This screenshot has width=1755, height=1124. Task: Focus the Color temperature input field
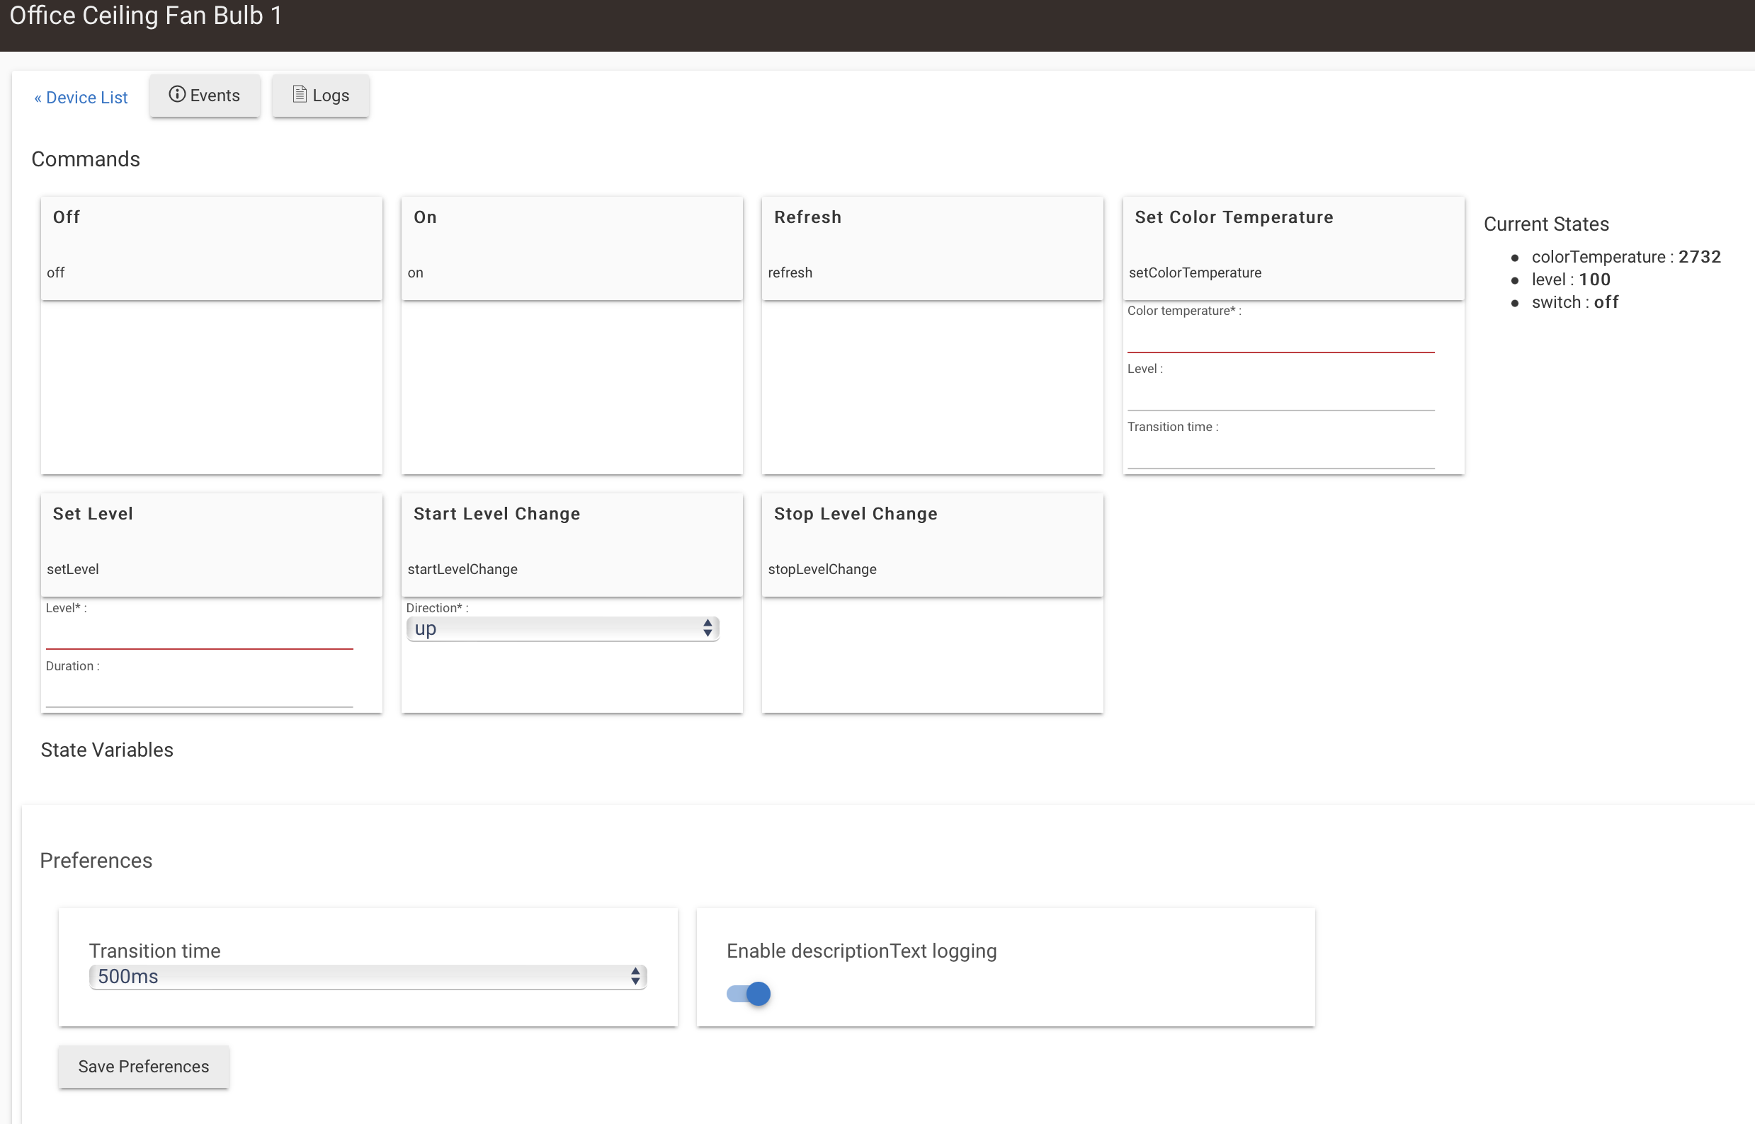tap(1280, 338)
